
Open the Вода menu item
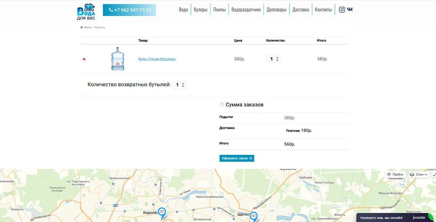coord(184,10)
